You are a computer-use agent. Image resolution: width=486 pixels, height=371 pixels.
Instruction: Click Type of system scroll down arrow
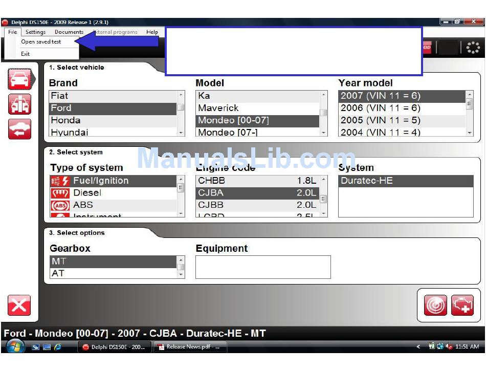[x=181, y=213]
